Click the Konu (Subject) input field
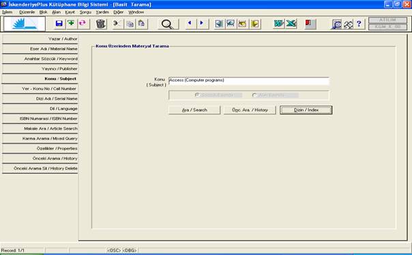This screenshot has height=255, width=412. click(x=248, y=81)
